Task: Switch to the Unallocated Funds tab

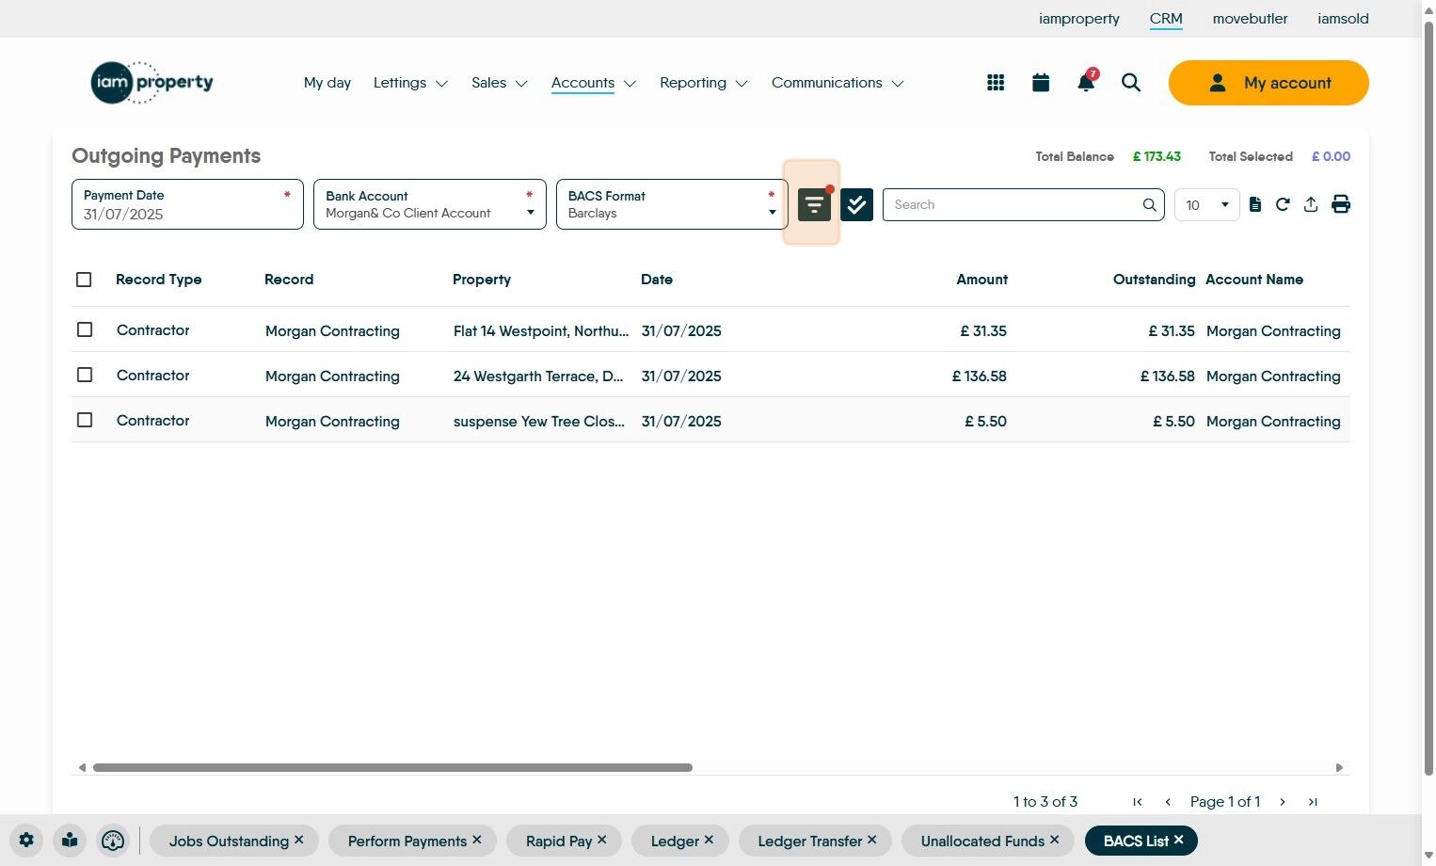Action: [982, 841]
